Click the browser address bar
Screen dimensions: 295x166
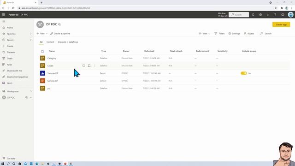tap(145, 8)
